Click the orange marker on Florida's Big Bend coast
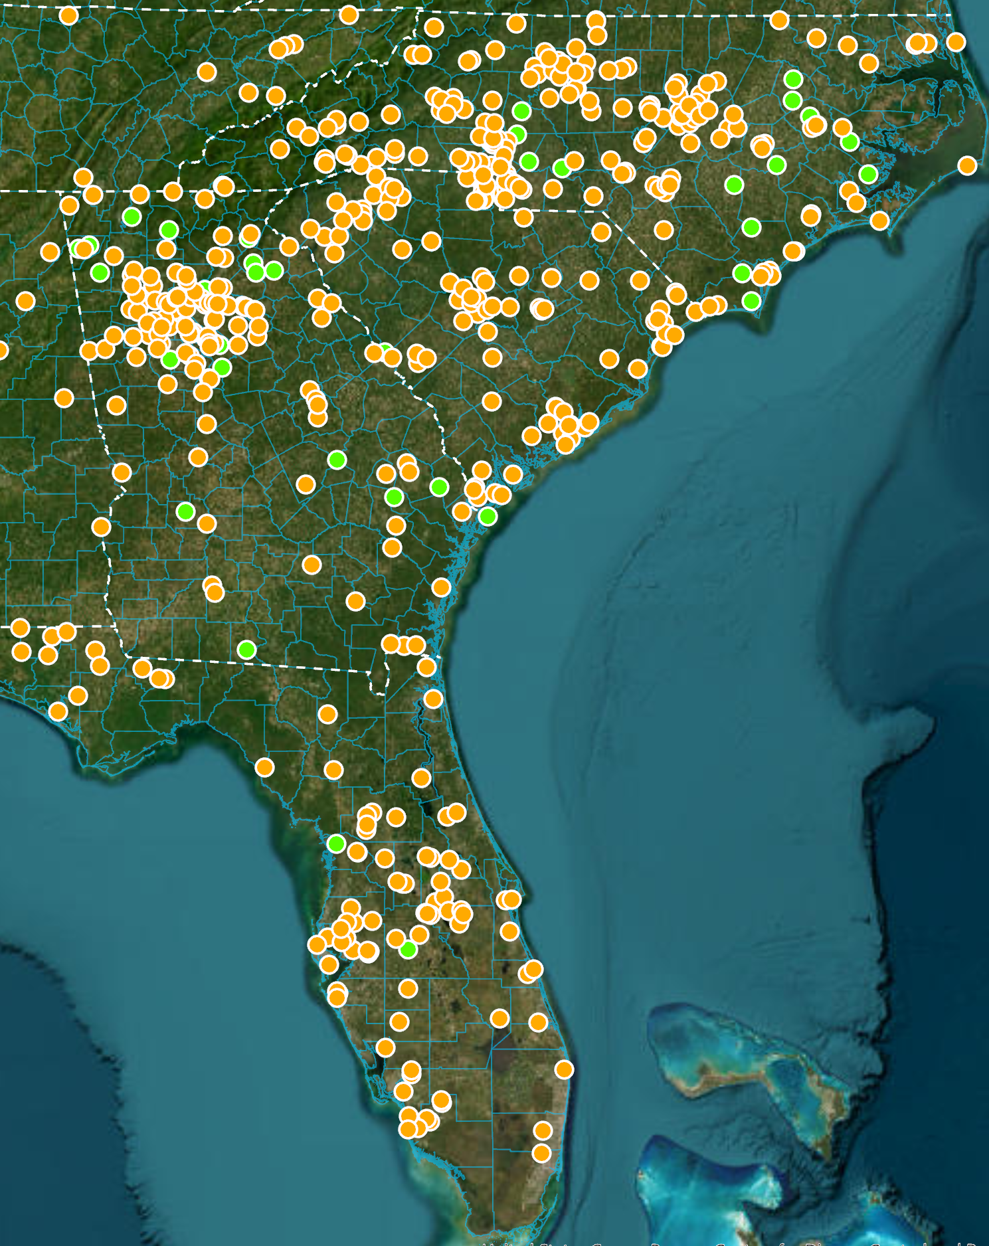 [264, 768]
